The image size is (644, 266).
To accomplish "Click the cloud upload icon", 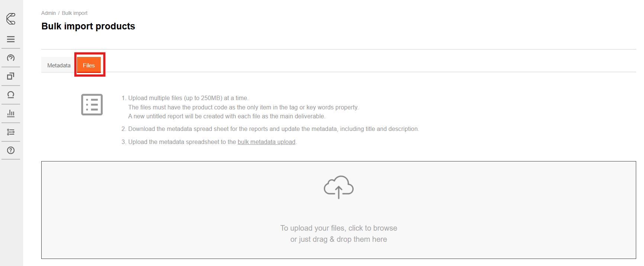I will [338, 187].
